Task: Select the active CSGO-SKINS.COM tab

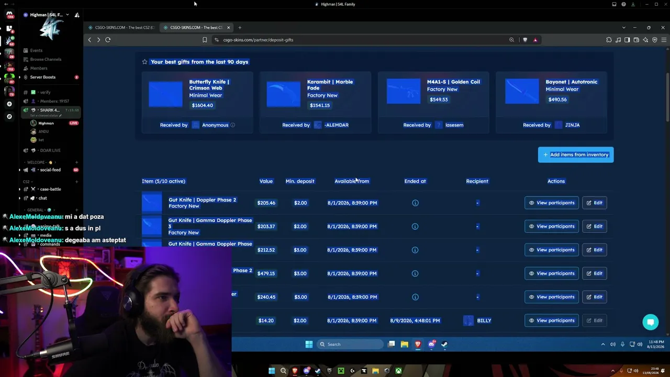Action: click(x=196, y=27)
